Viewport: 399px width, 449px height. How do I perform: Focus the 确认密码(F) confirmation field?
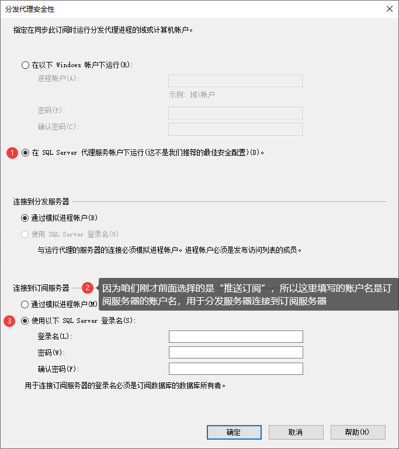236,369
